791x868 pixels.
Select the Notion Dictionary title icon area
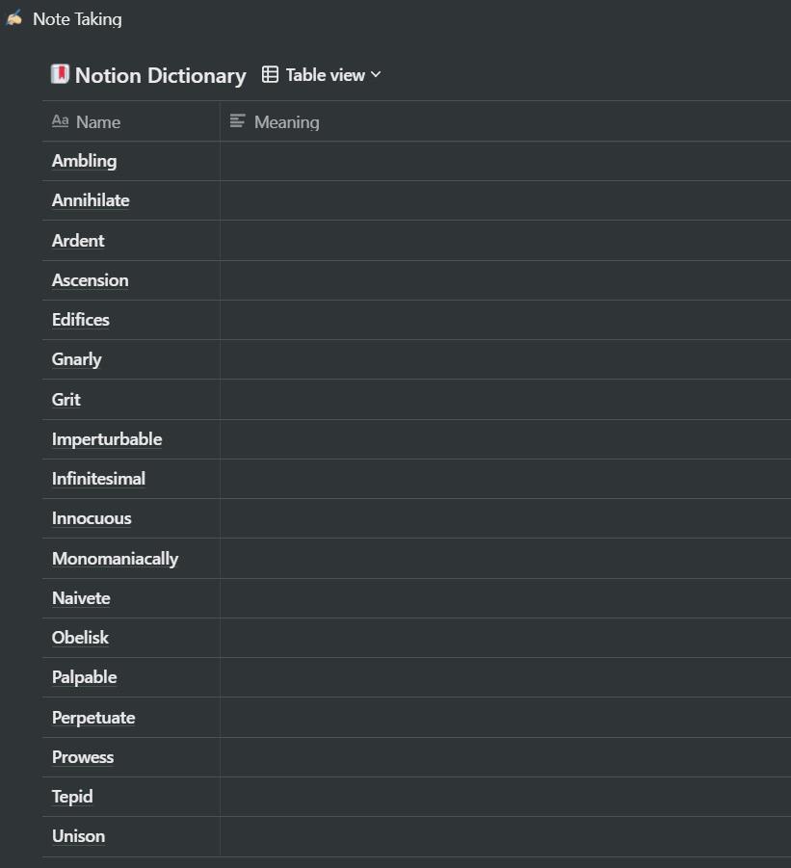[x=60, y=74]
